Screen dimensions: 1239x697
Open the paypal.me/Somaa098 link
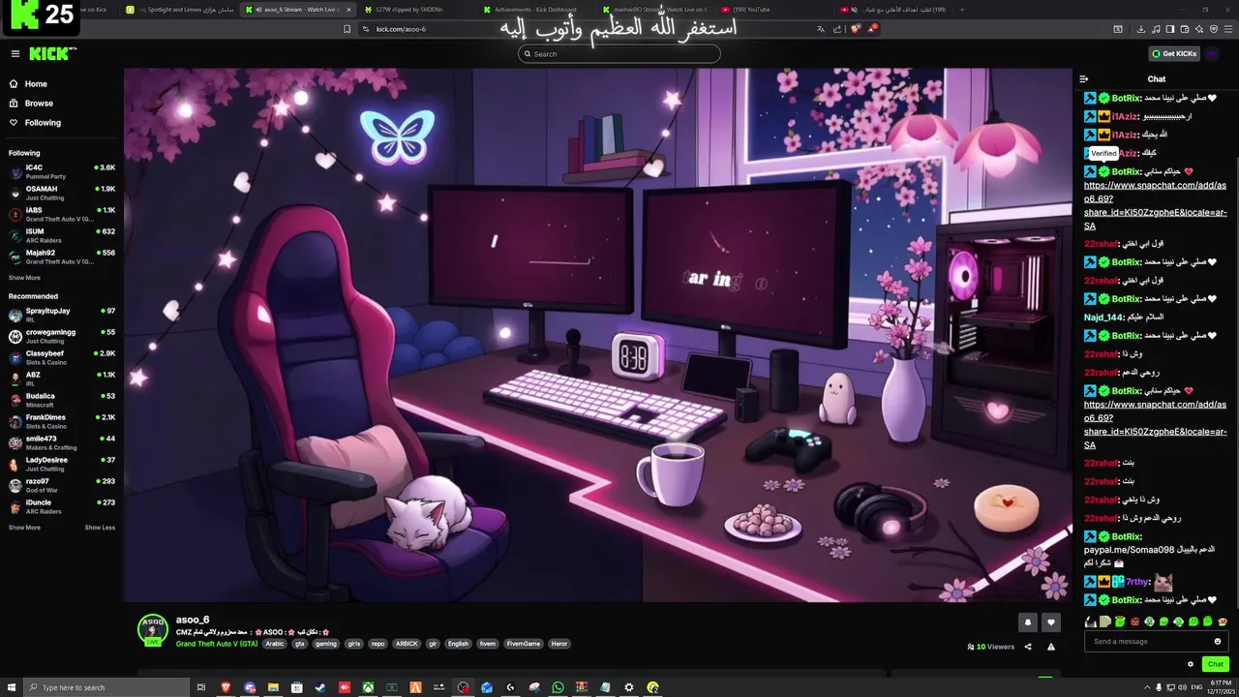pyautogui.click(x=1129, y=550)
